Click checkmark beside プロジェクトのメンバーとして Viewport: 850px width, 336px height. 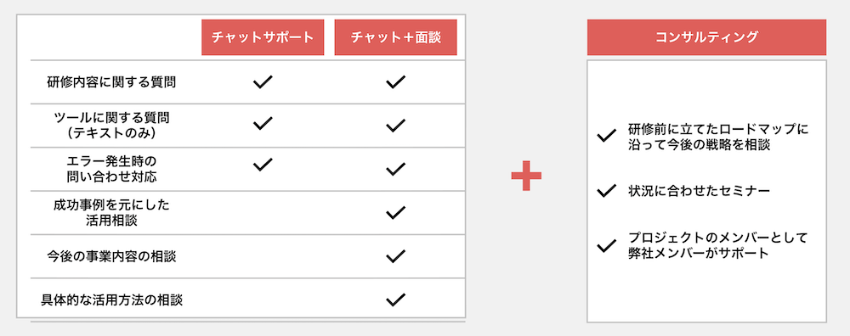[606, 246]
